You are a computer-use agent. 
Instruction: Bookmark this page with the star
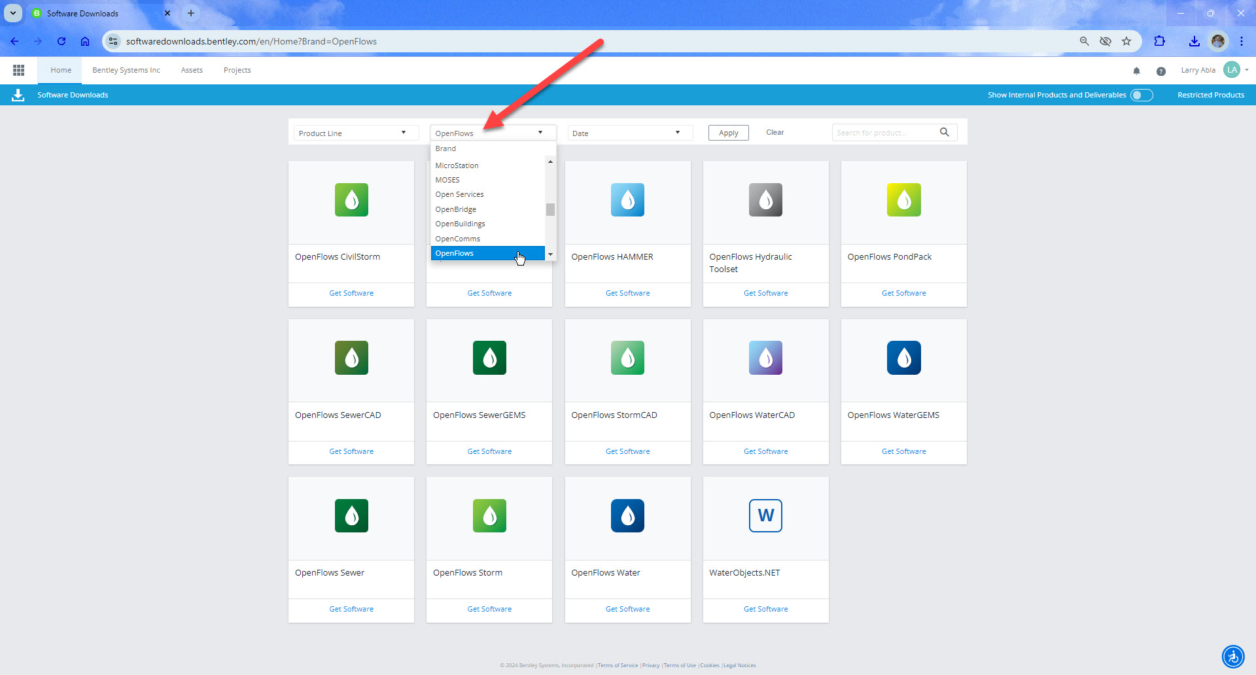(x=1126, y=41)
